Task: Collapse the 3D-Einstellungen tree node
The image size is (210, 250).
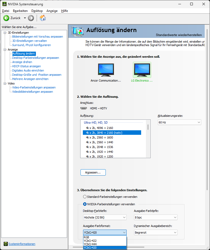Action: 5,33
